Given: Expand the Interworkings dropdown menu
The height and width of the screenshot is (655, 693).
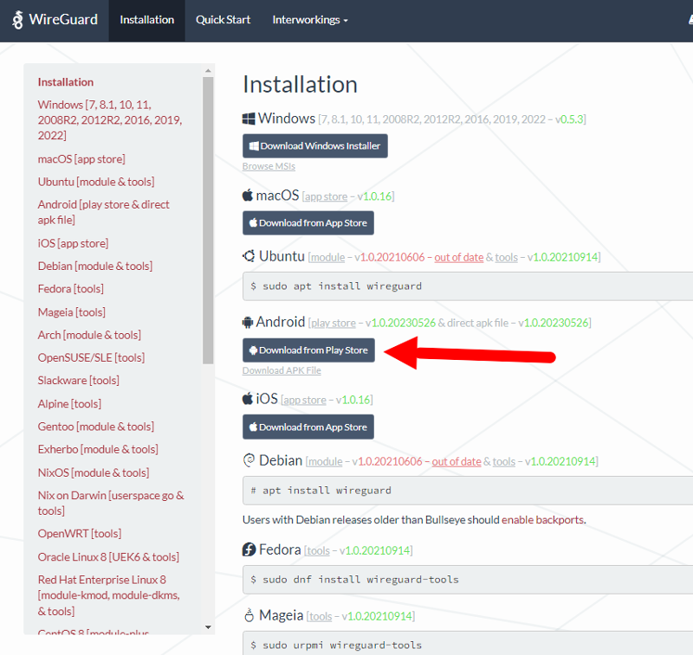Looking at the screenshot, I should click(310, 20).
